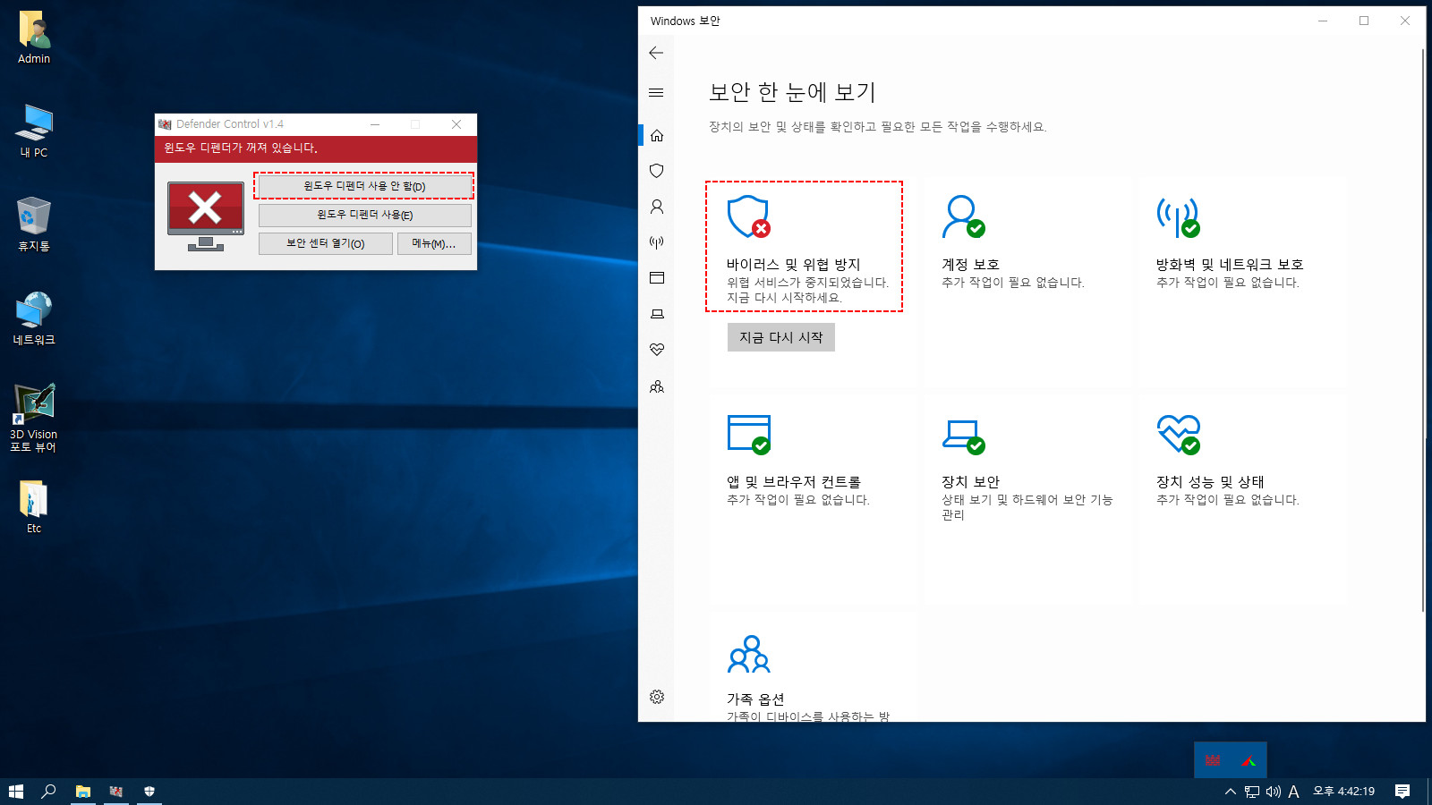Click the Device security laptop icon tile
Viewport: 1432px width, 805px height.
click(963, 436)
